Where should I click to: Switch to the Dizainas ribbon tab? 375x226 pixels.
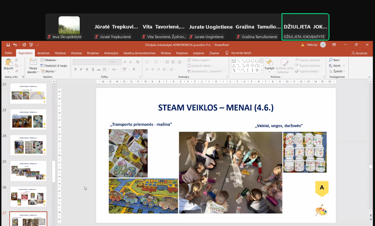coord(76,53)
